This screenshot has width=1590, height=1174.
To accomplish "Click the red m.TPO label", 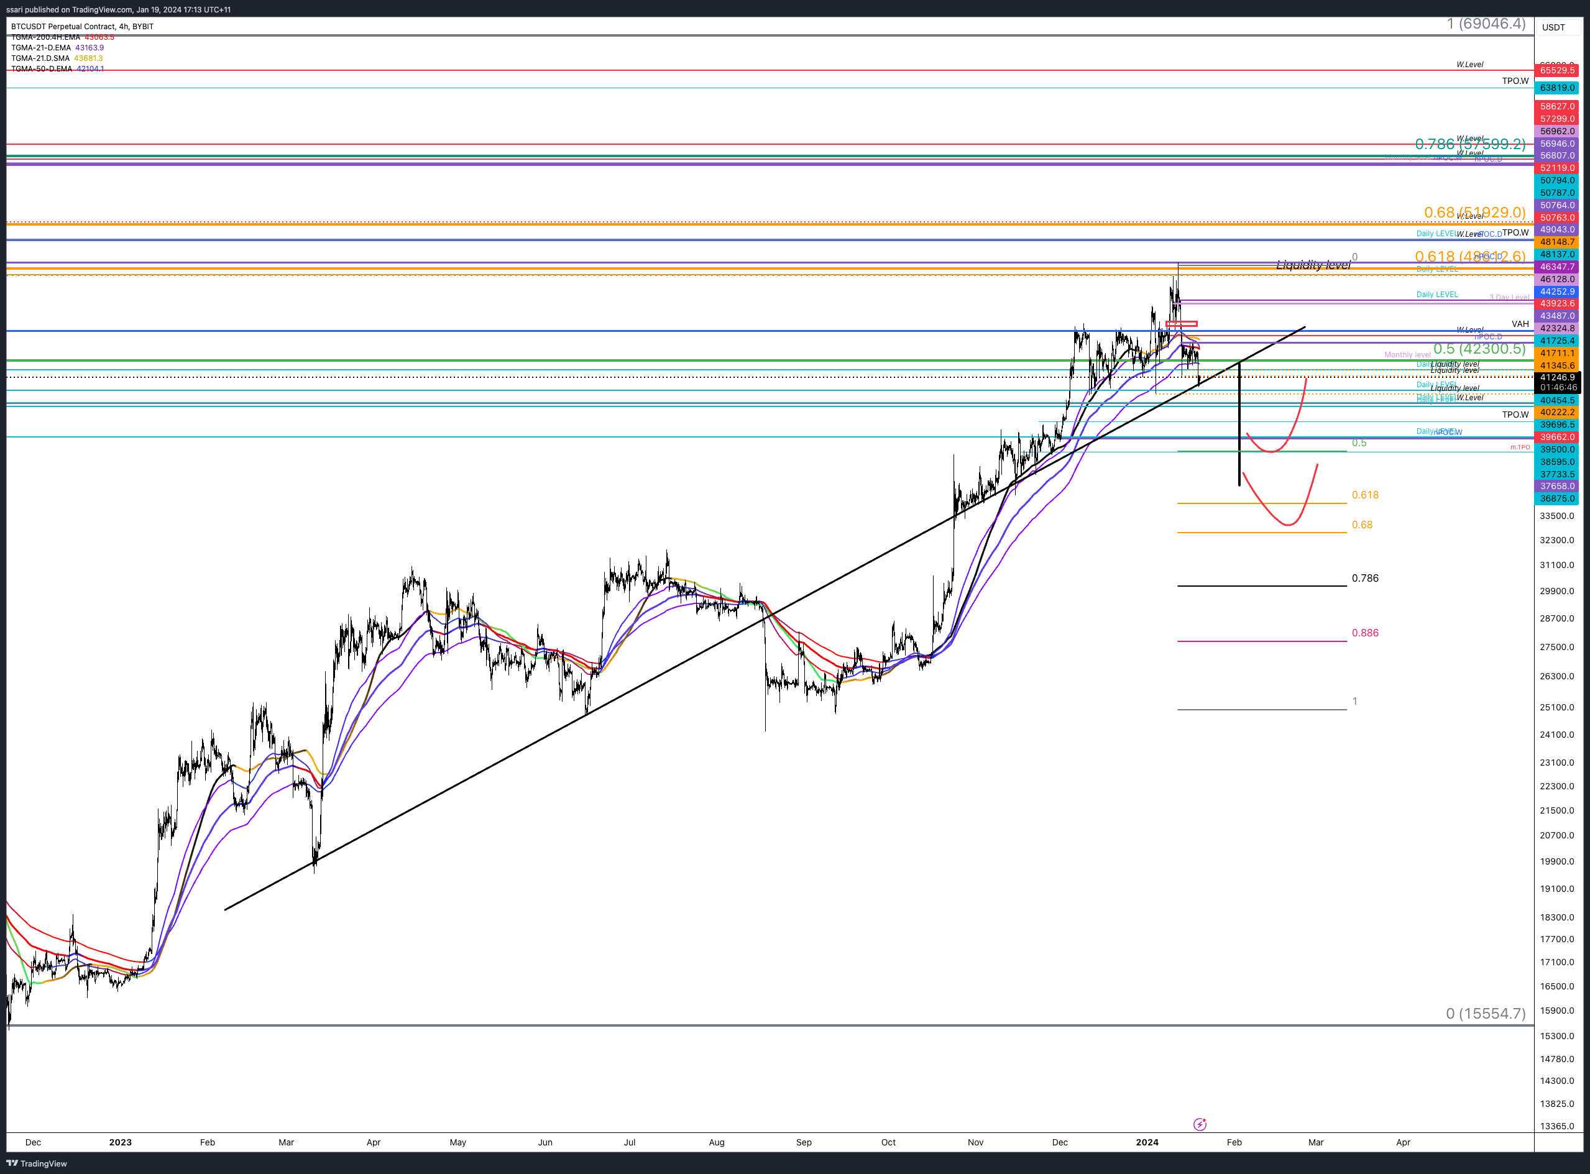I will point(1520,447).
